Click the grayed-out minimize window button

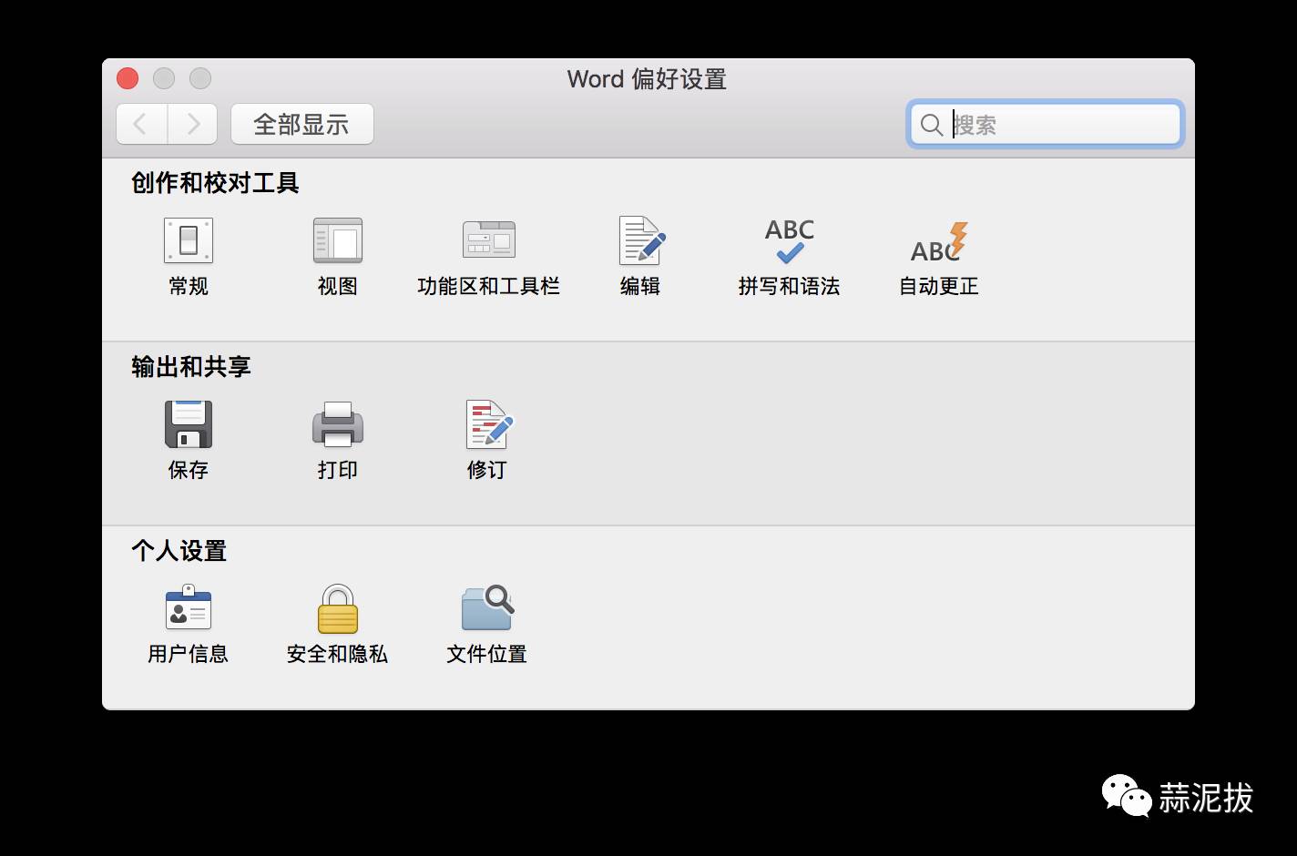point(164,79)
